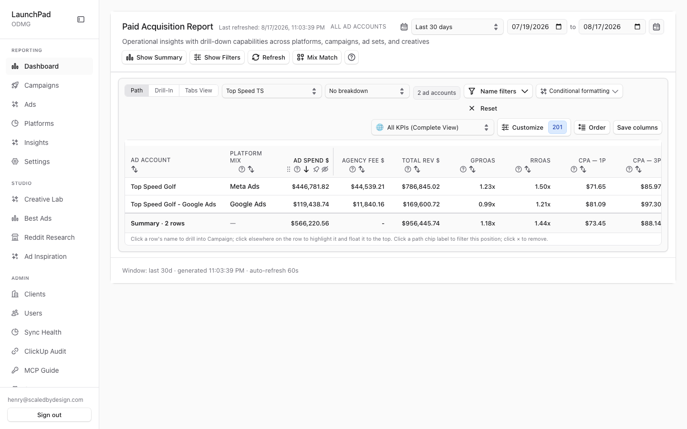The width and height of the screenshot is (687, 429).
Task: Switch to Tabs View tab
Action: [198, 91]
